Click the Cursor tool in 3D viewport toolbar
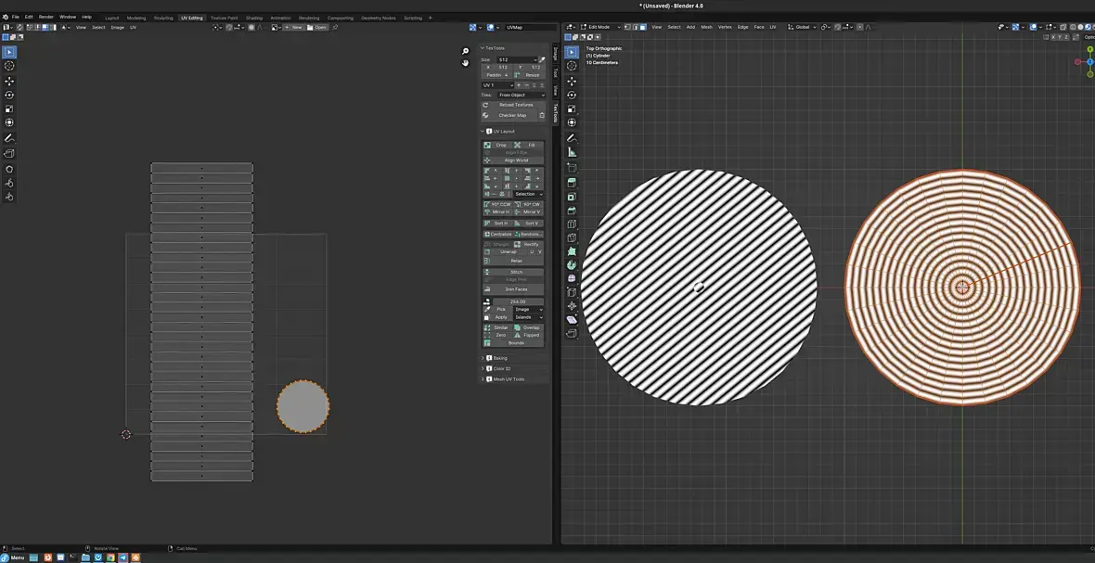 pyautogui.click(x=572, y=66)
